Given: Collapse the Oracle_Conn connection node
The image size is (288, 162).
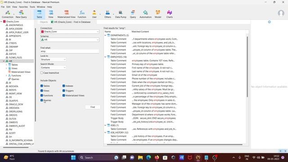Looking at the screenshot, I should click(x=1, y=22).
